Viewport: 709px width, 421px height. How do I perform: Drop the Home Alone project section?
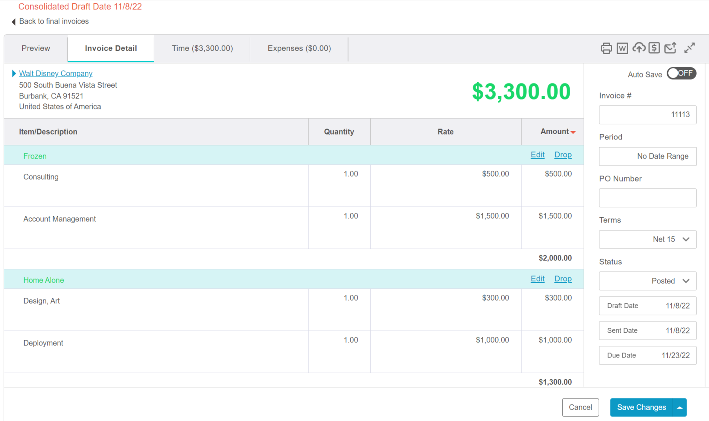[x=563, y=279]
